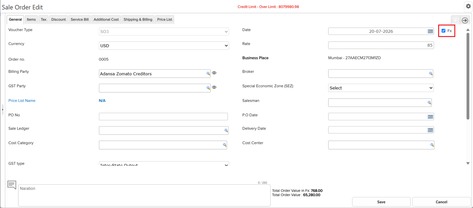Click the Cancel button
This screenshot has width=473, height=208.
[442, 202]
